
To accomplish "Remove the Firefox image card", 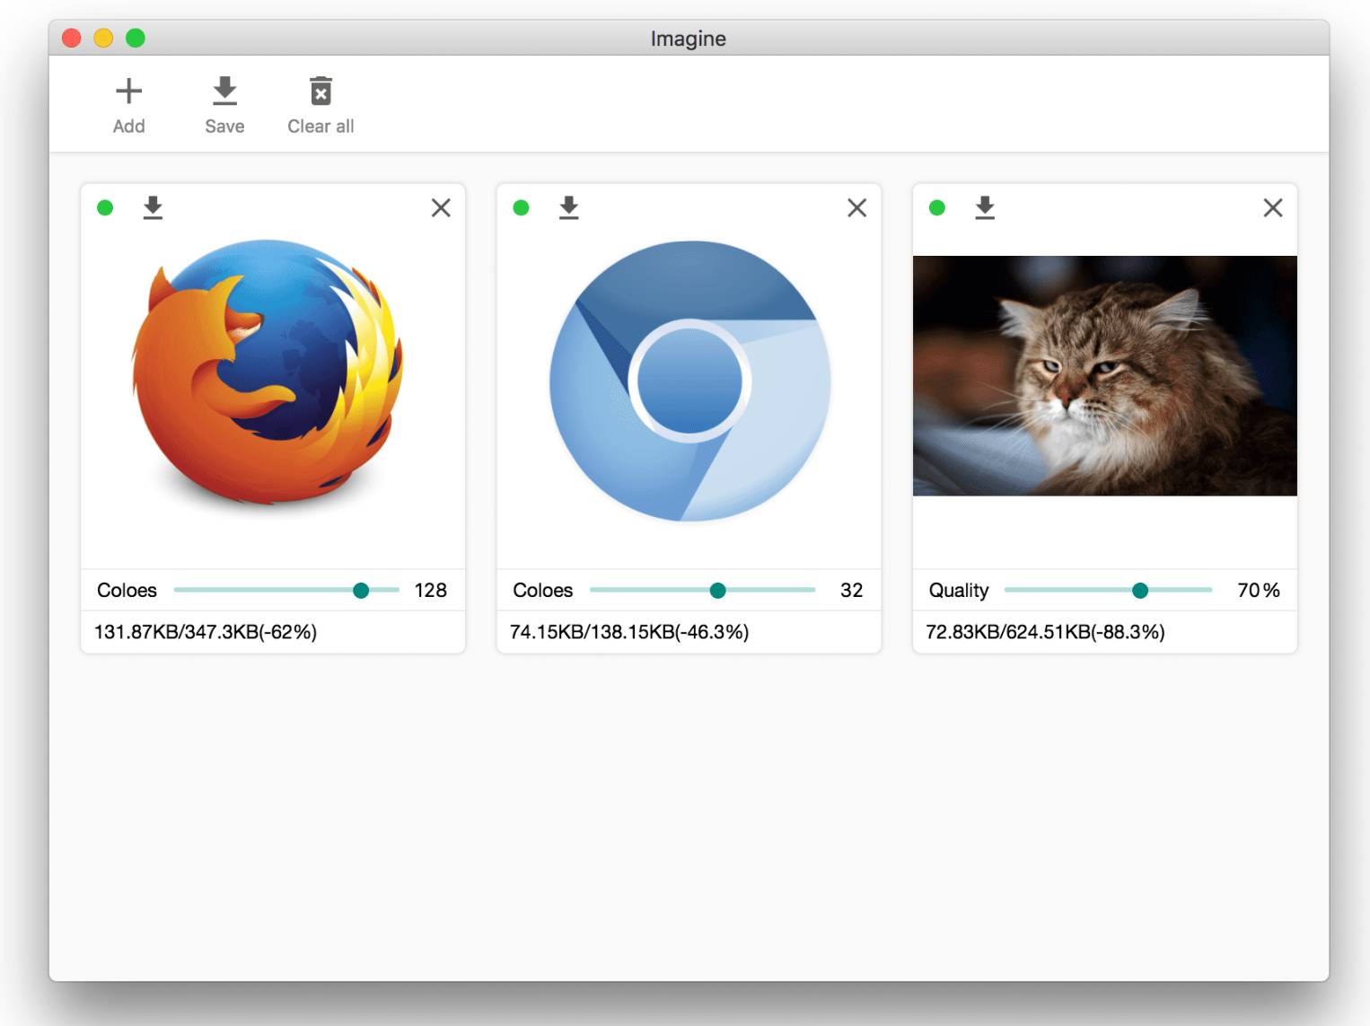I will click(x=441, y=208).
